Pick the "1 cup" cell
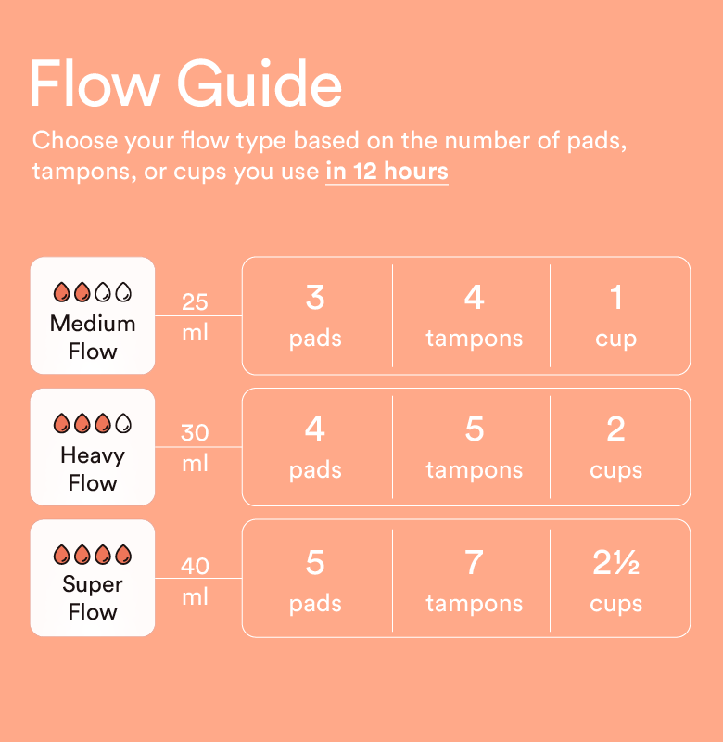This screenshot has height=742, width=723. 616,315
